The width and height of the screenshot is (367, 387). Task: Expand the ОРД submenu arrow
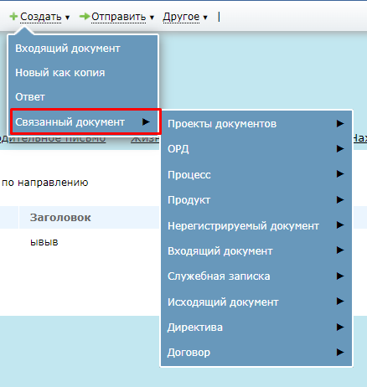click(340, 149)
